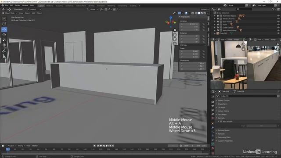Expand Geometry Data panel

click(x=224, y=137)
